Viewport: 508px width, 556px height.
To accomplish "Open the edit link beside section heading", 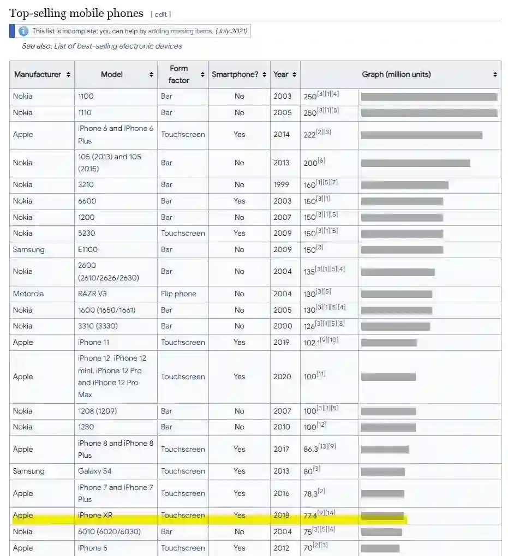I will [x=160, y=15].
